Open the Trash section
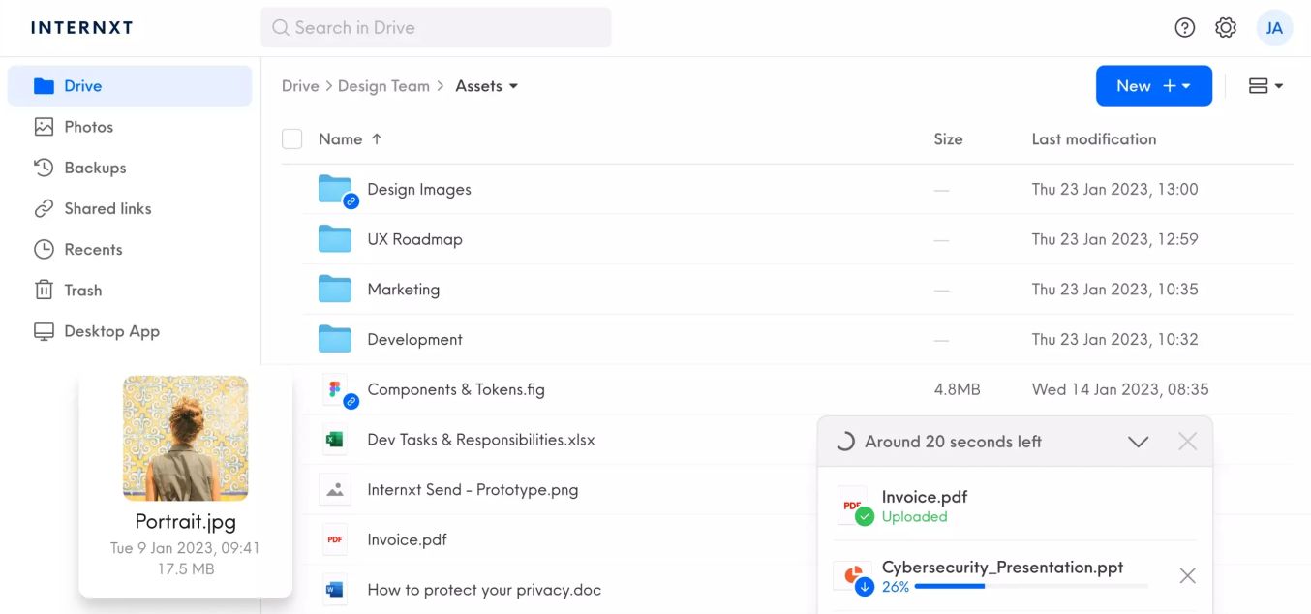Viewport: 1311px width, 614px height. (84, 290)
